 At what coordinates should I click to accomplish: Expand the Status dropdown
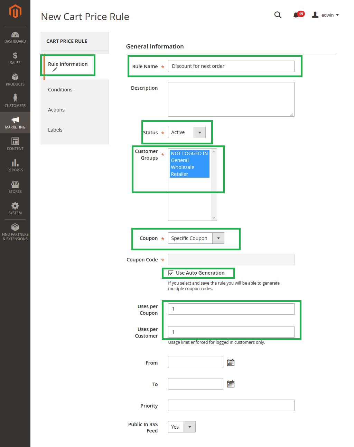pos(199,133)
